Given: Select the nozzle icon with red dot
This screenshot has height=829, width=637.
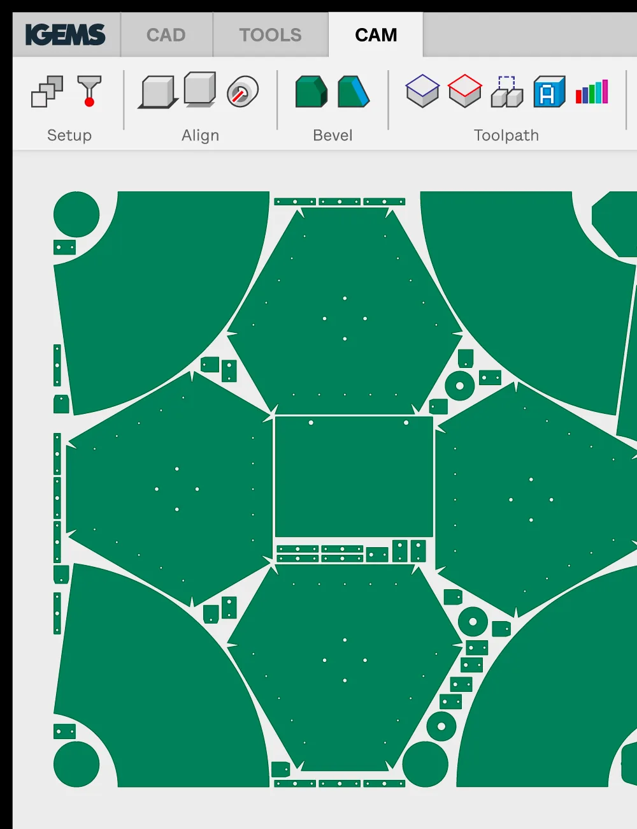Looking at the screenshot, I should 89,91.
